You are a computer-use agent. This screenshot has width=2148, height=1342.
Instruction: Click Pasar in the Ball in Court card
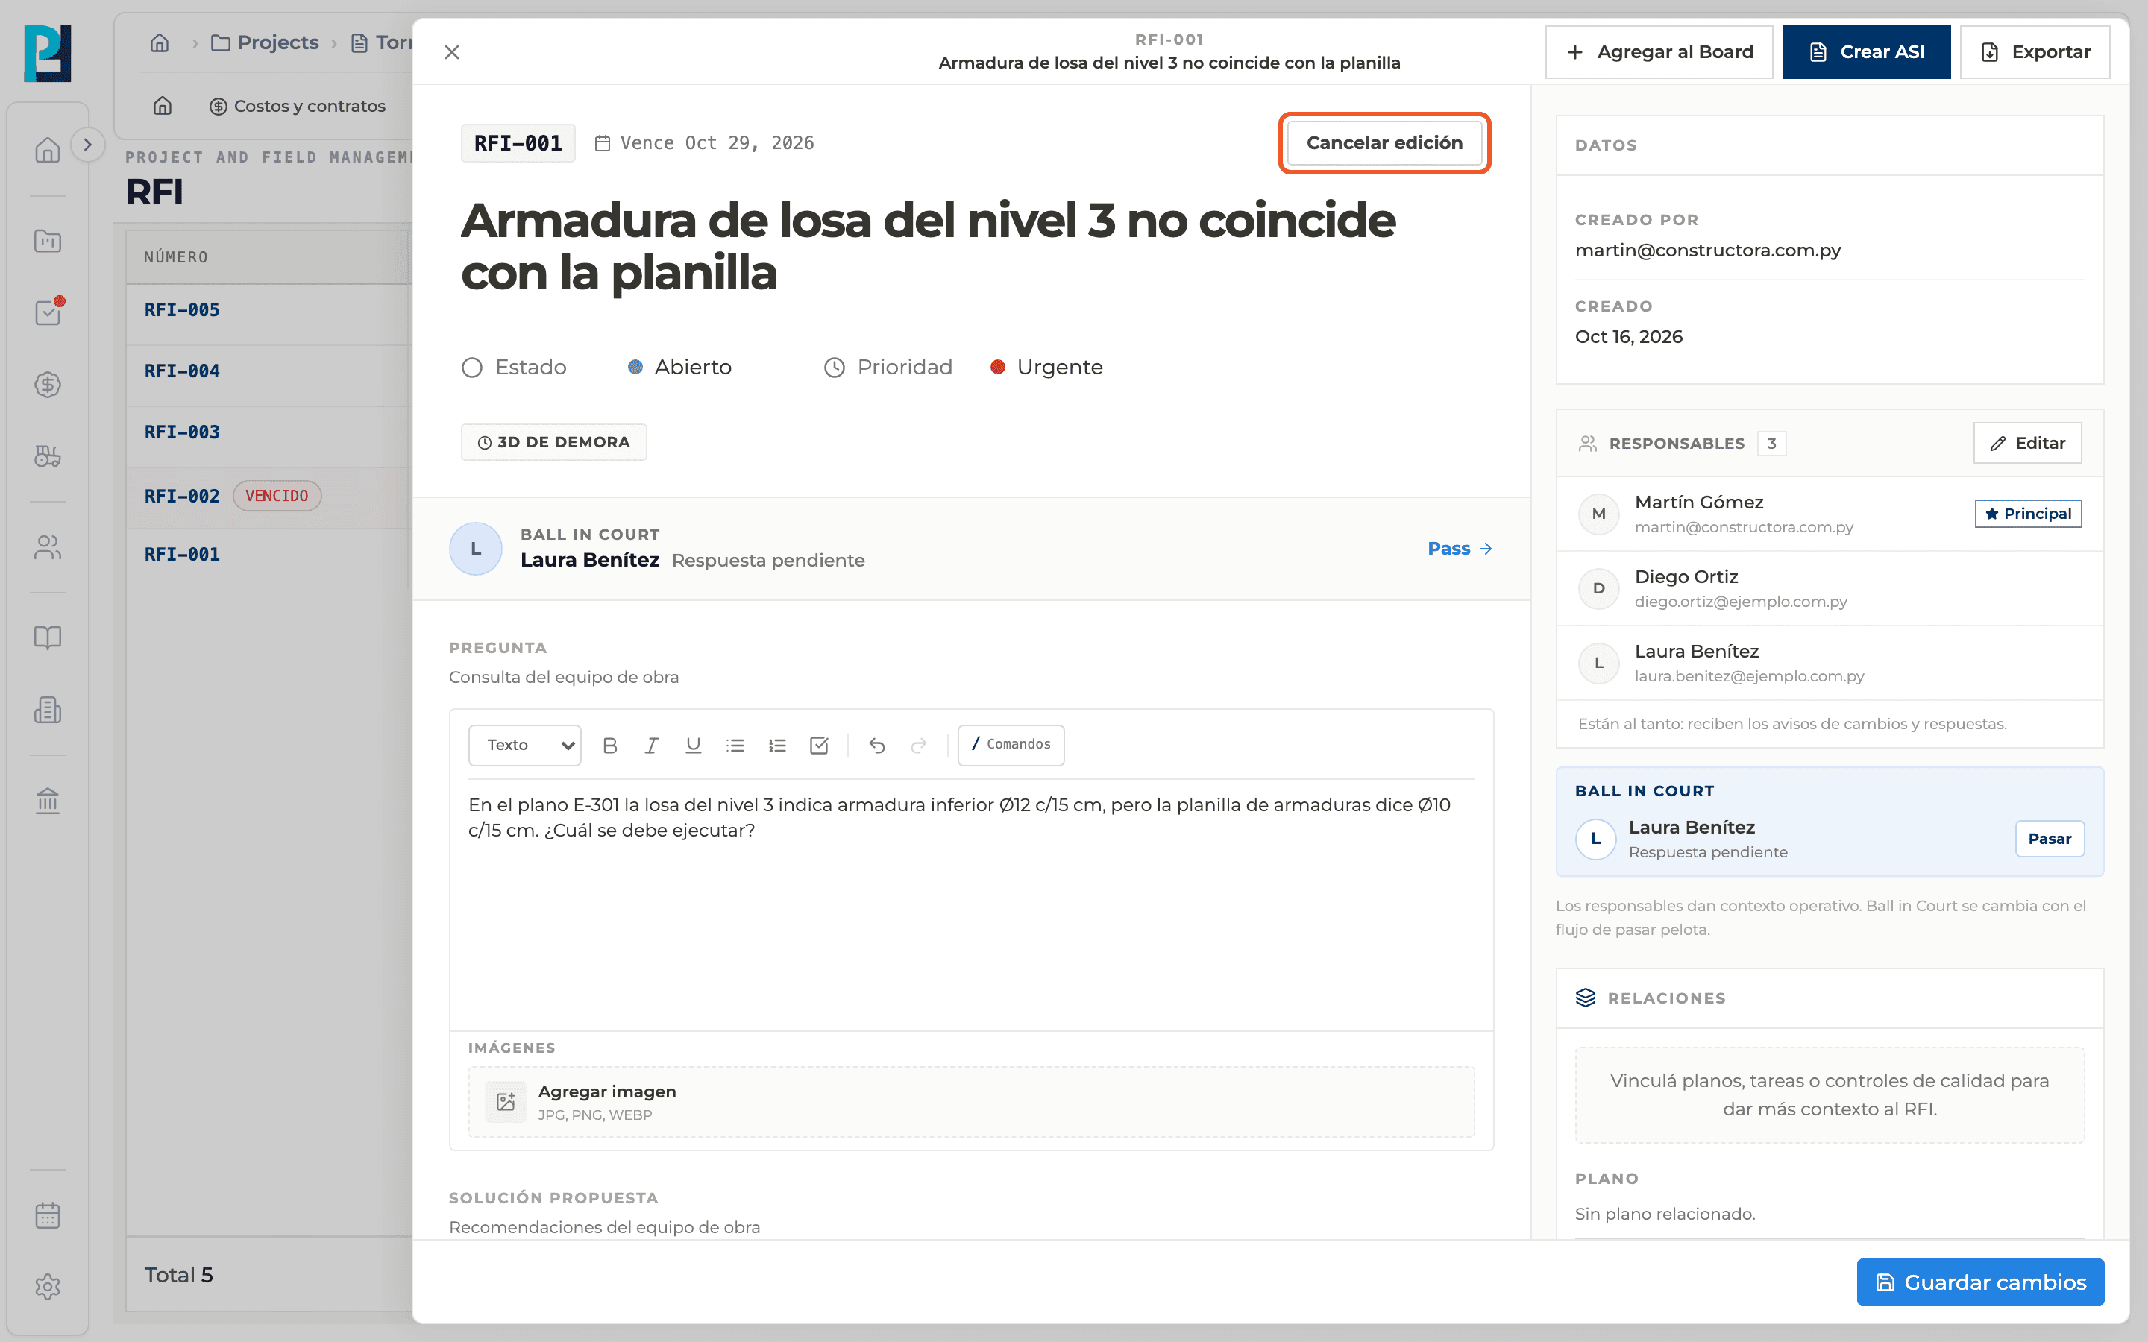click(2049, 839)
